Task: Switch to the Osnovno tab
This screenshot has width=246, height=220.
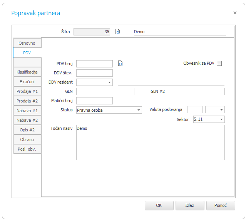Action: tap(27, 43)
